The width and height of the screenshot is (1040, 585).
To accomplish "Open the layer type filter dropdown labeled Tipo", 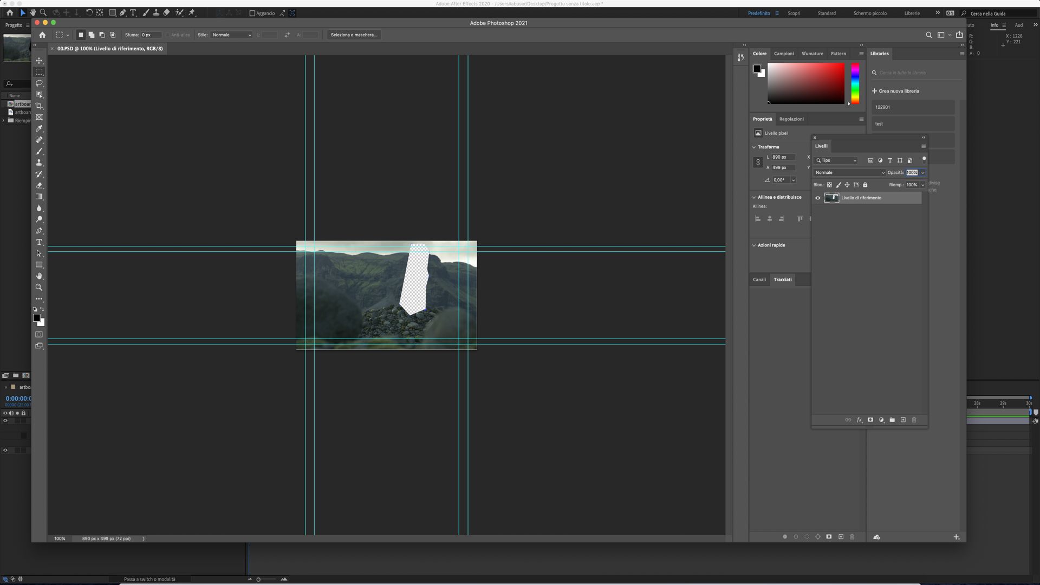I will coord(836,160).
